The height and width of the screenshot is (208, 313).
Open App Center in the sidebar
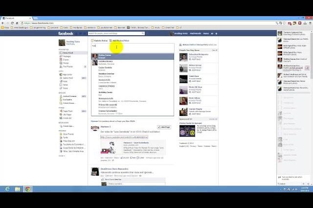[x=67, y=74]
